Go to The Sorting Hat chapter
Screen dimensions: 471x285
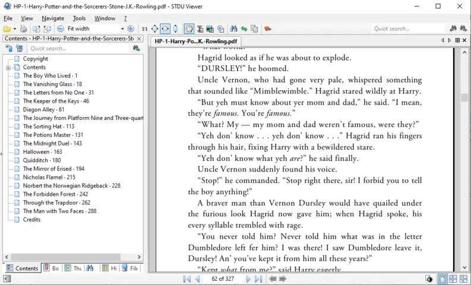tap(49, 126)
